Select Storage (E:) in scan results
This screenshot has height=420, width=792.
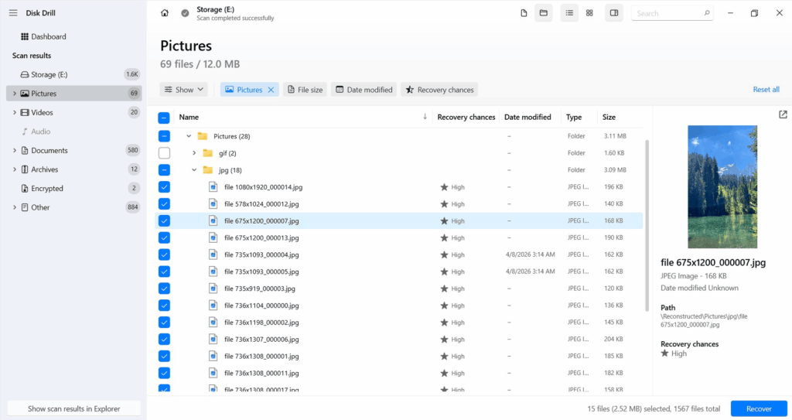[73, 74]
